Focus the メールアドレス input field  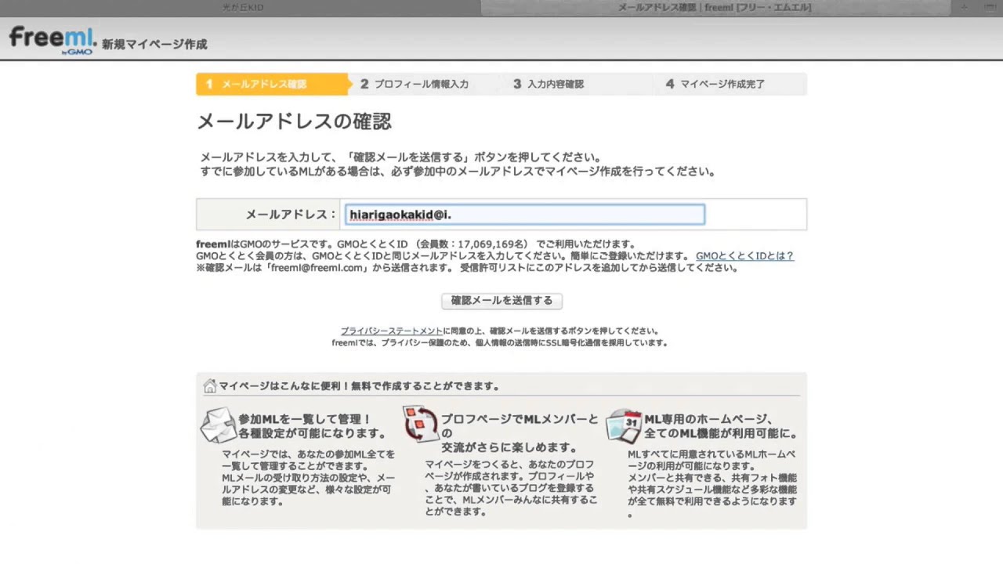525,215
